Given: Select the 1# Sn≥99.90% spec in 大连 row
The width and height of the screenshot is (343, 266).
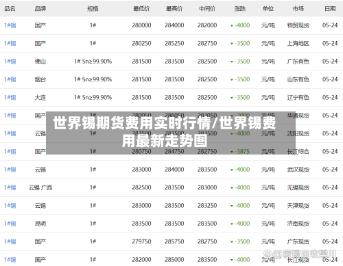Looking at the screenshot, I should pos(93,98).
